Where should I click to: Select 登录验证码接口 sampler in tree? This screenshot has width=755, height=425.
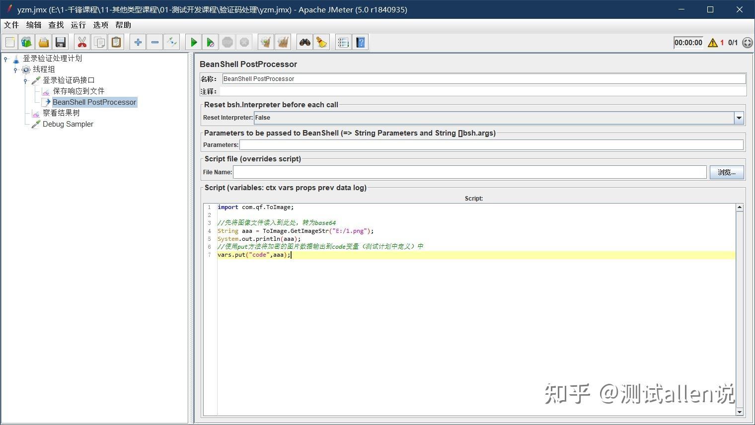(69, 80)
